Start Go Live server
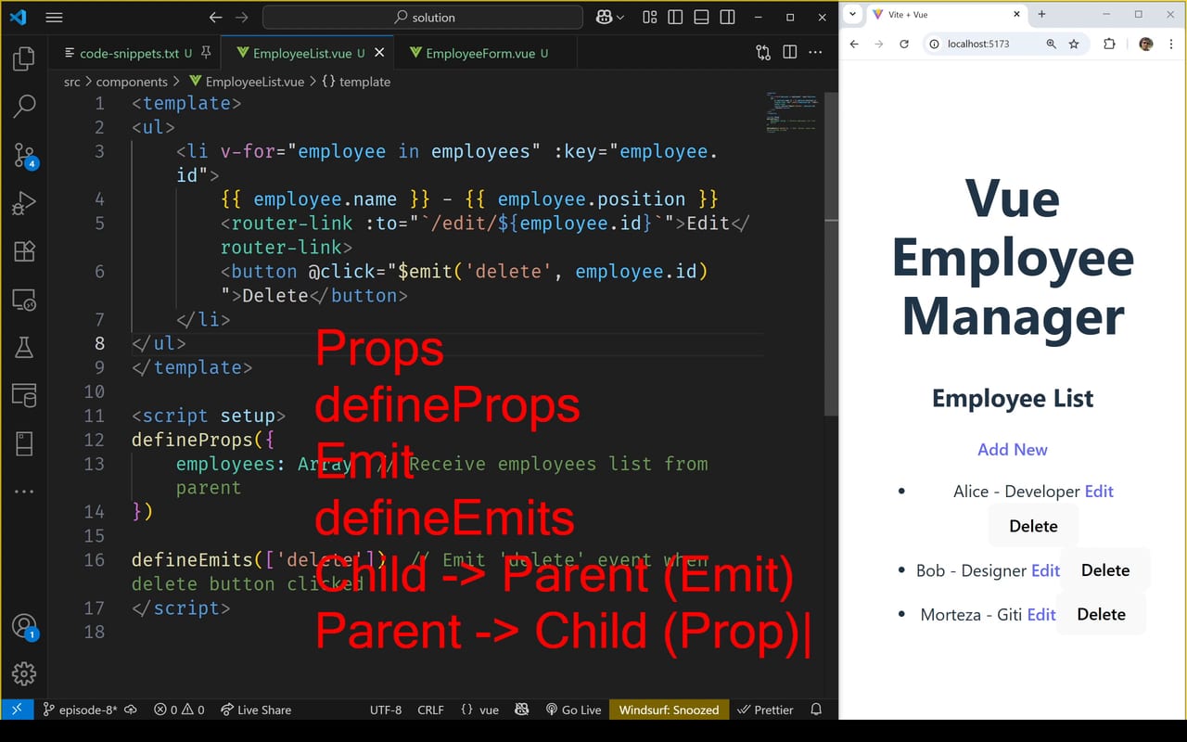 pos(573,710)
